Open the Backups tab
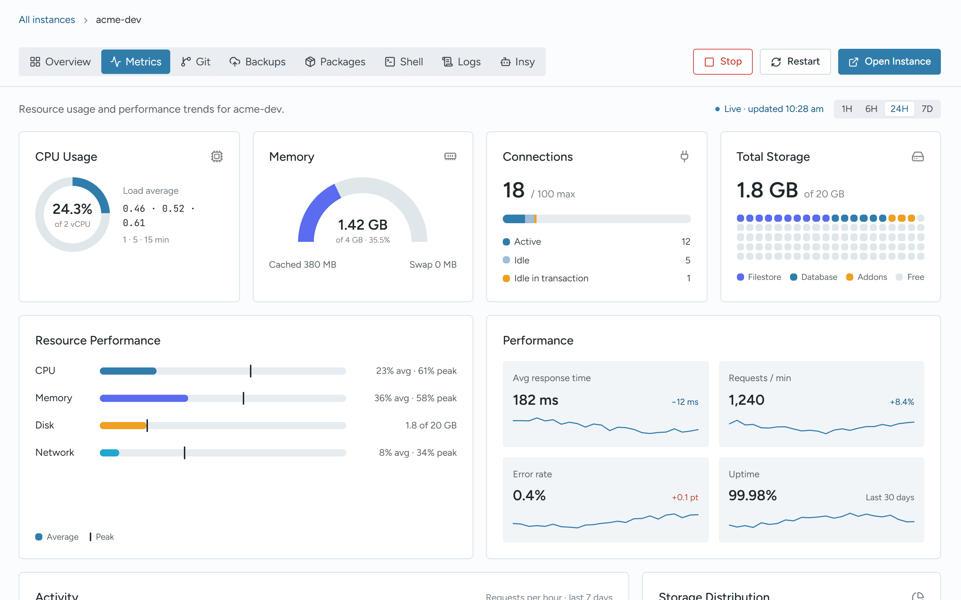The width and height of the screenshot is (961, 600). click(257, 61)
